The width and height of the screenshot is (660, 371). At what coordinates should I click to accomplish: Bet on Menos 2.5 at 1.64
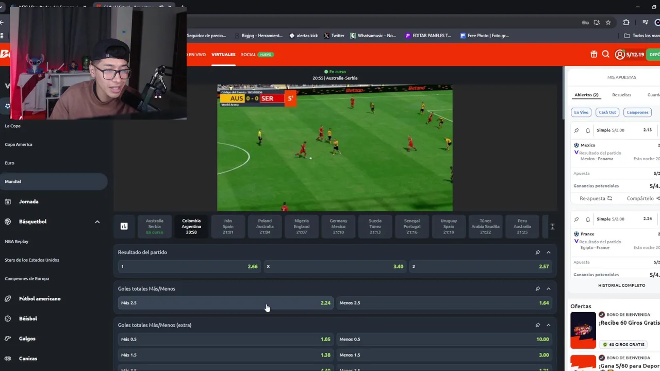click(444, 303)
